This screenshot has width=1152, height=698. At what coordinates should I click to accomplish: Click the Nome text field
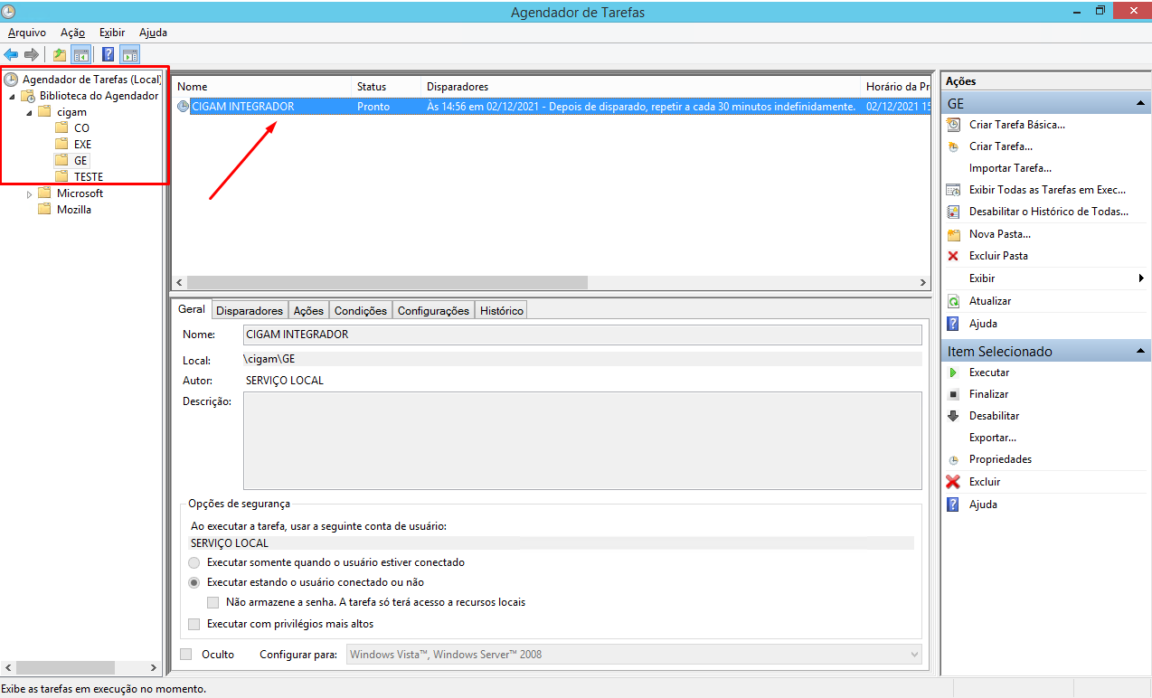(582, 335)
